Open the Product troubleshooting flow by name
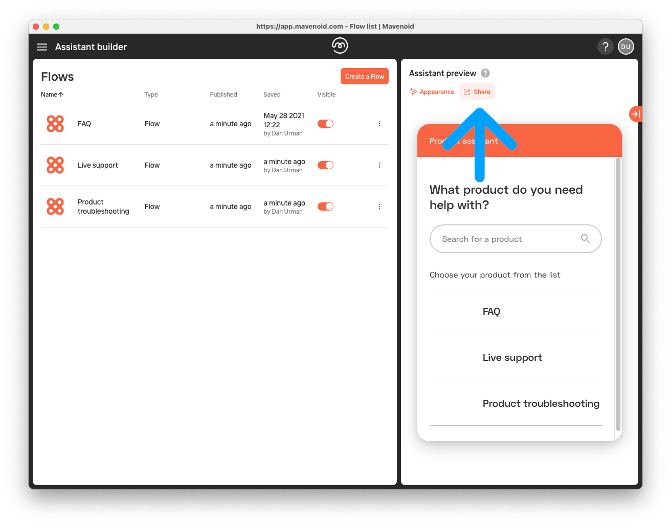The height and width of the screenshot is (527, 671). point(103,207)
